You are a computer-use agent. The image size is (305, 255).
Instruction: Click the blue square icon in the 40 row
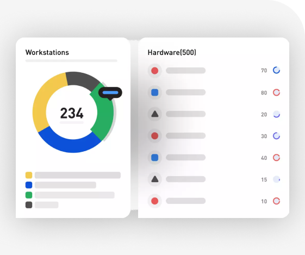pos(154,158)
